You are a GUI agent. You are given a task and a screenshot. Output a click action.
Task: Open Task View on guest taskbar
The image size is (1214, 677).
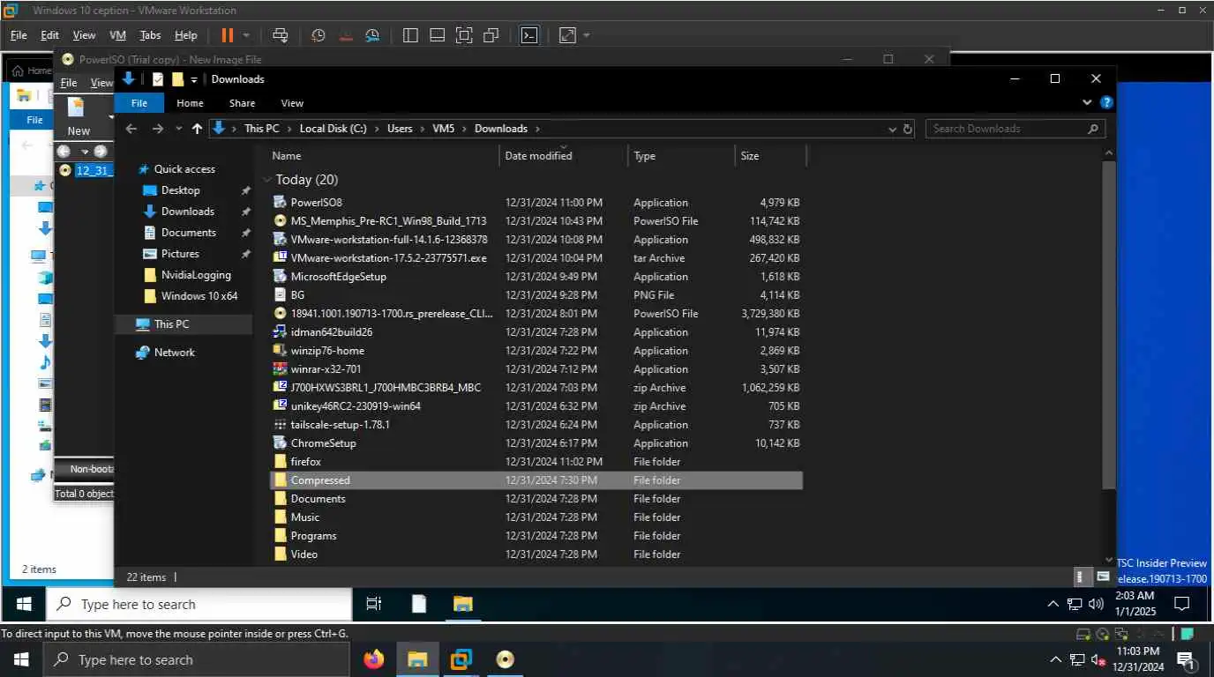pos(374,604)
